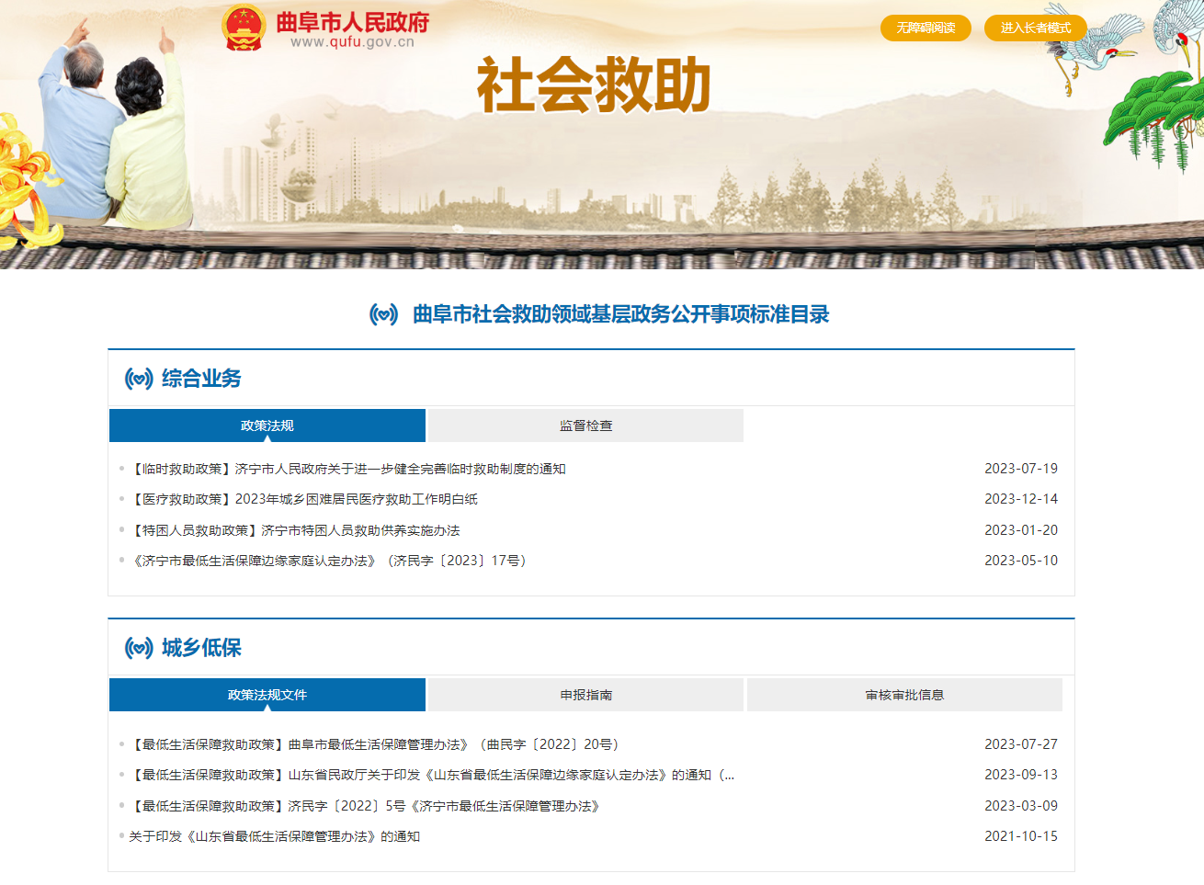Click the 城乡低保 section title
The image size is (1204, 885).
[x=201, y=648]
